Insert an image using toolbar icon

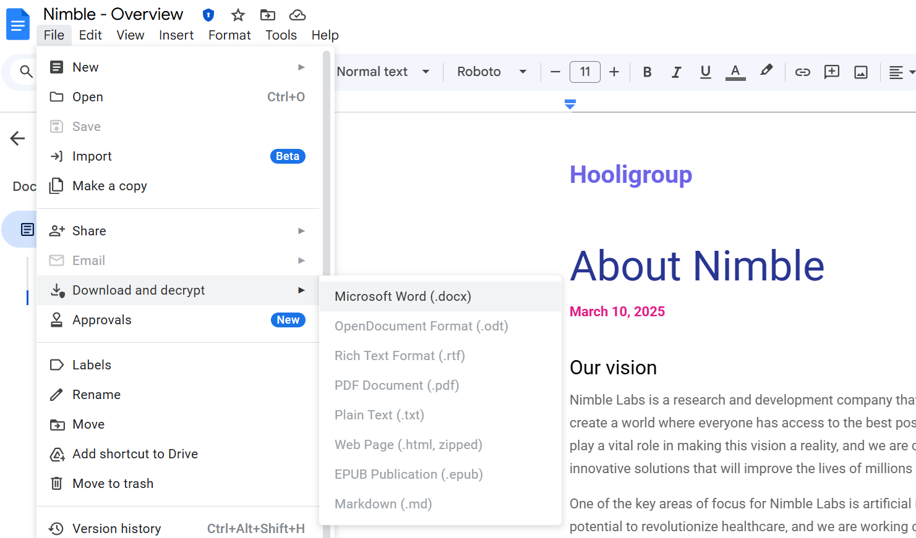pyautogui.click(x=861, y=72)
